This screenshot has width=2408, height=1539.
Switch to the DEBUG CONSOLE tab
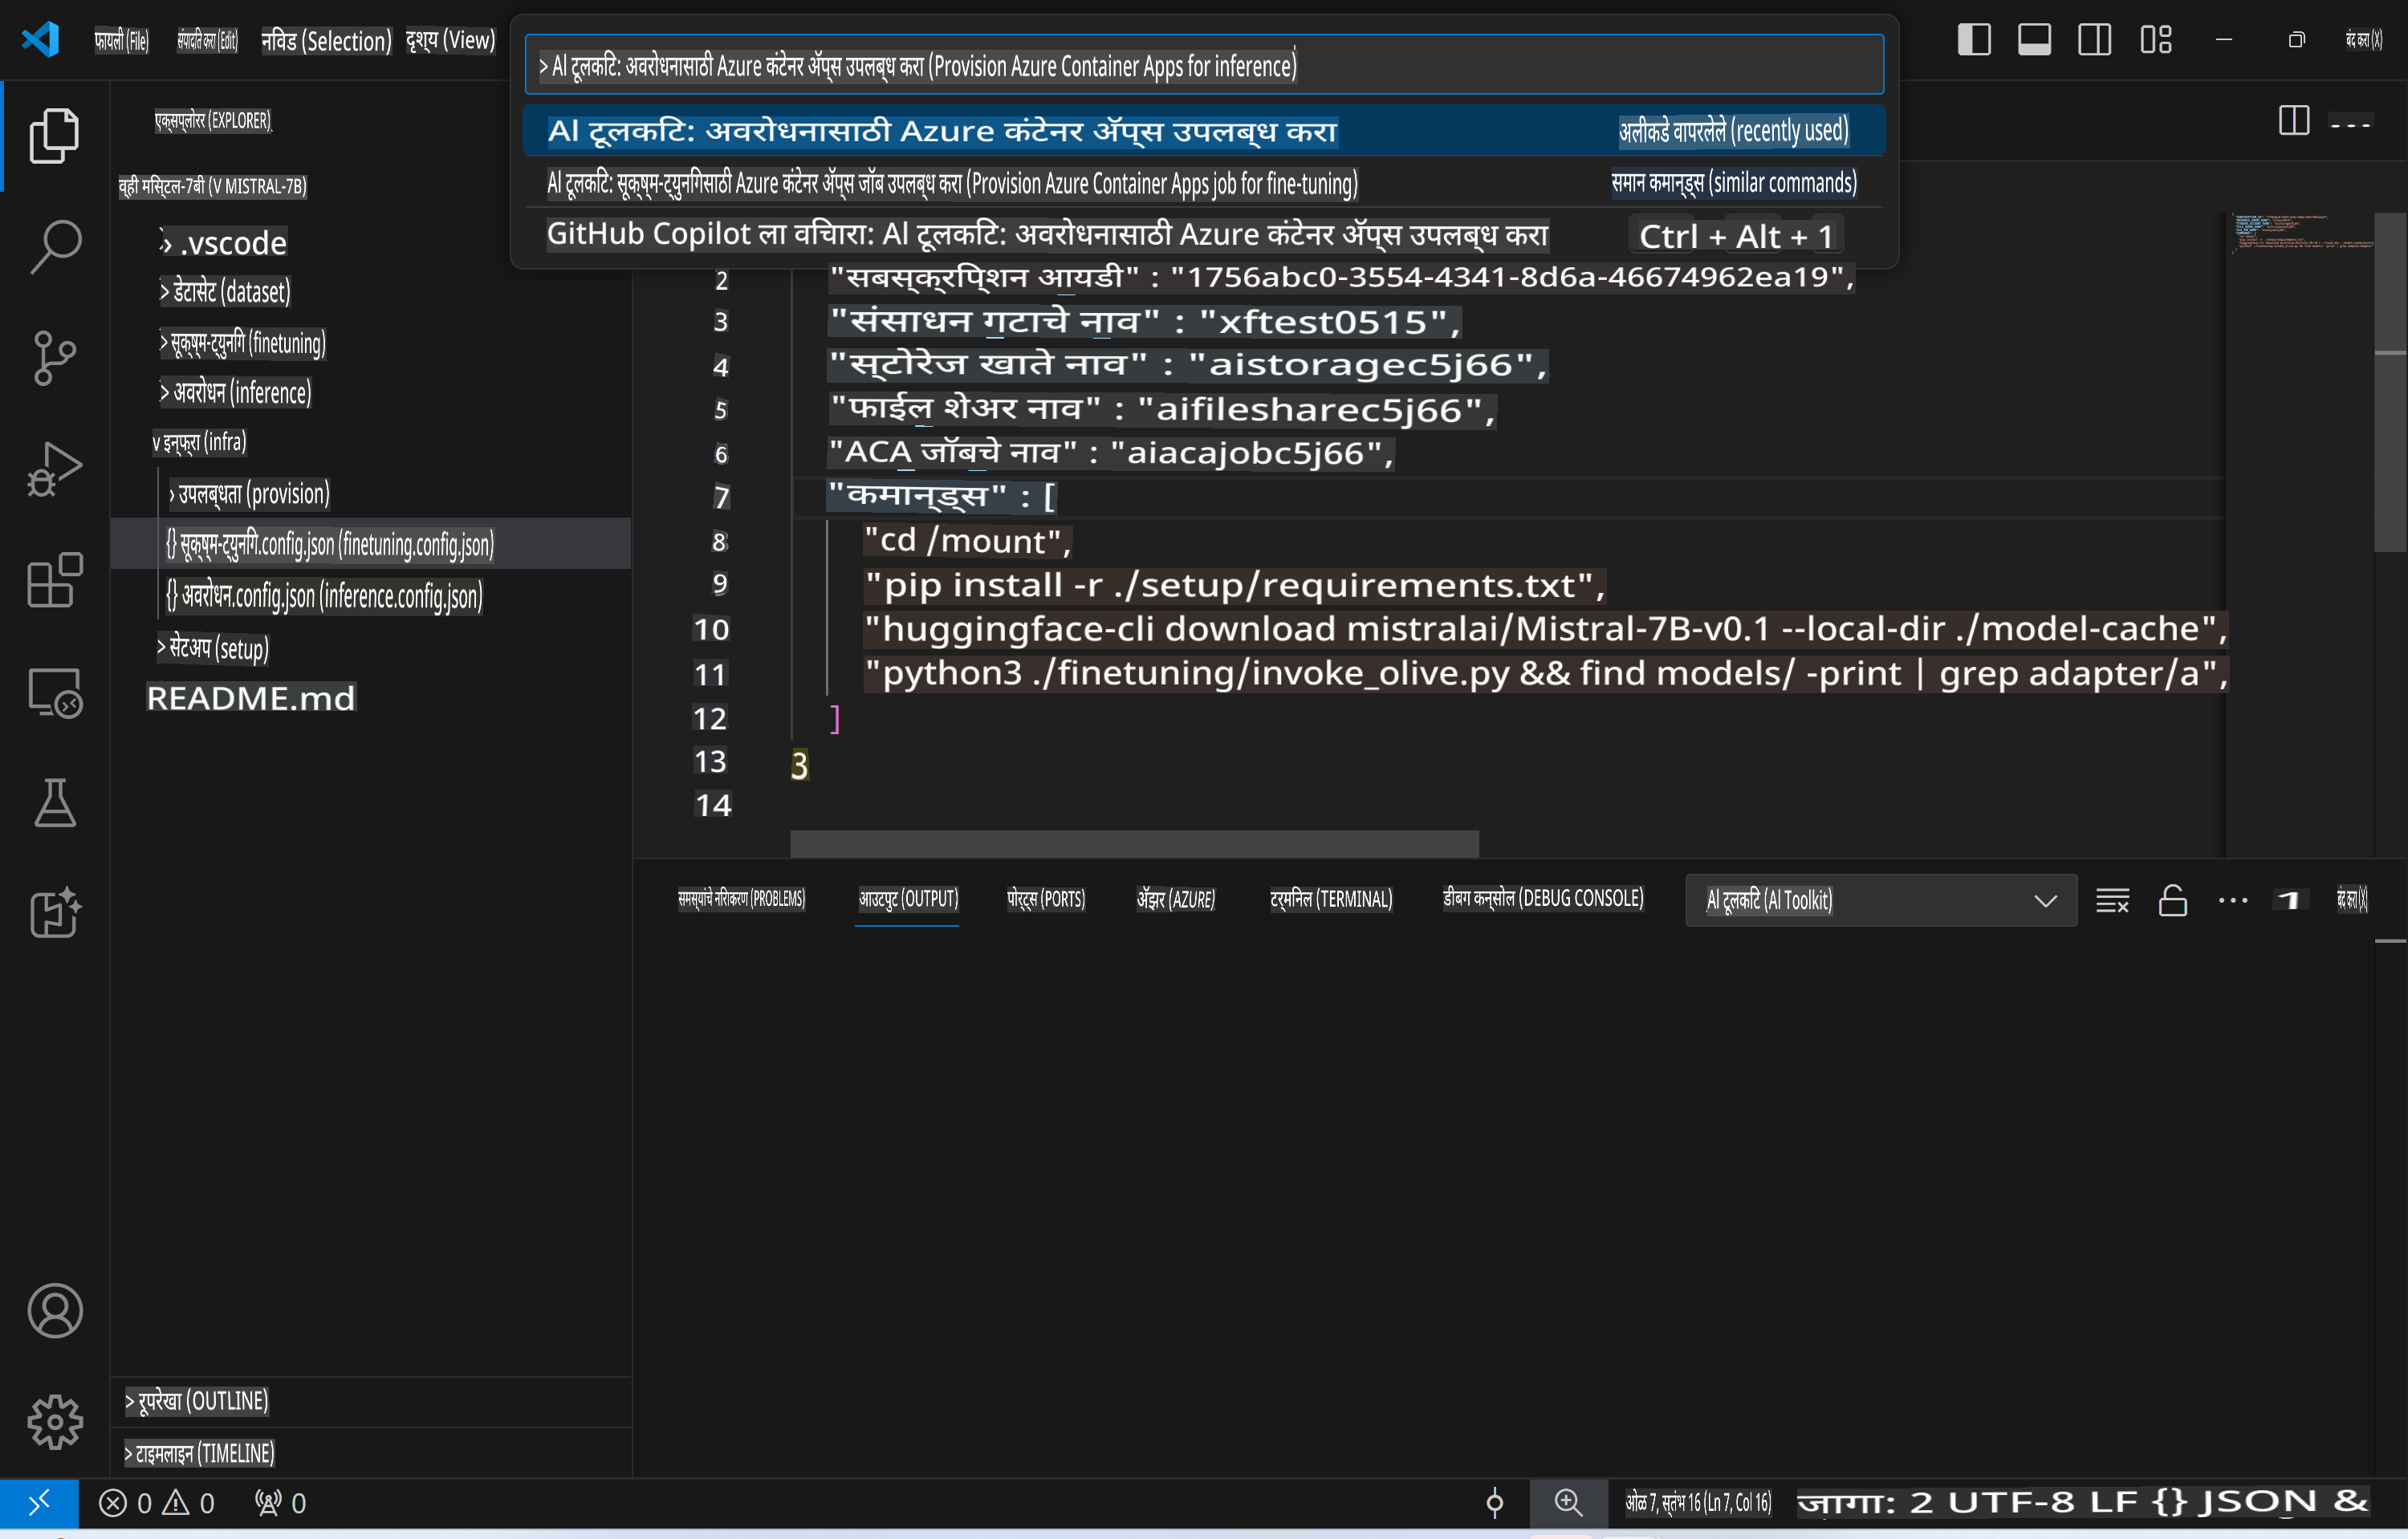tap(1542, 899)
